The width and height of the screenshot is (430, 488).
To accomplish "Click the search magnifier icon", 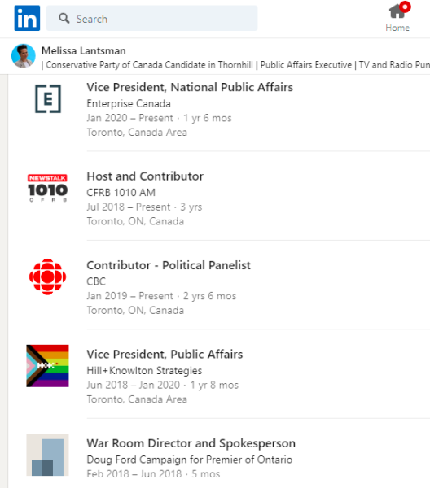I will [64, 19].
